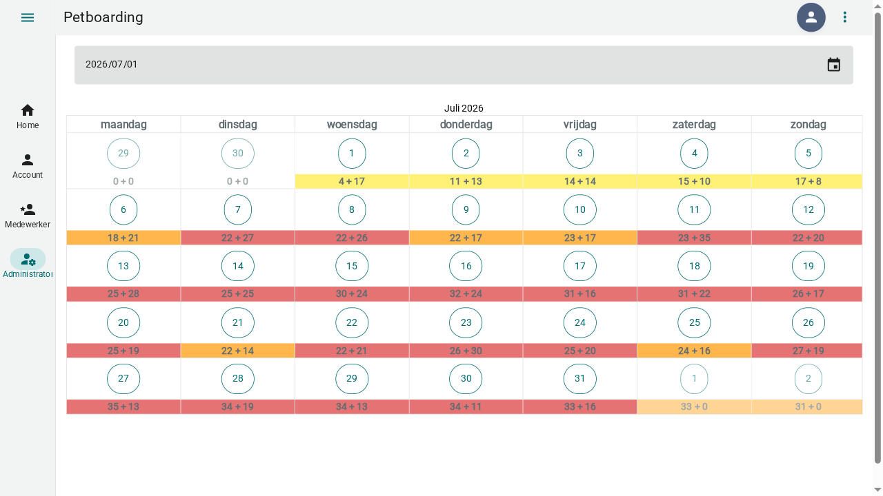Select day 15 in the calendar
Image resolution: width=883 pixels, height=496 pixels.
(x=352, y=266)
